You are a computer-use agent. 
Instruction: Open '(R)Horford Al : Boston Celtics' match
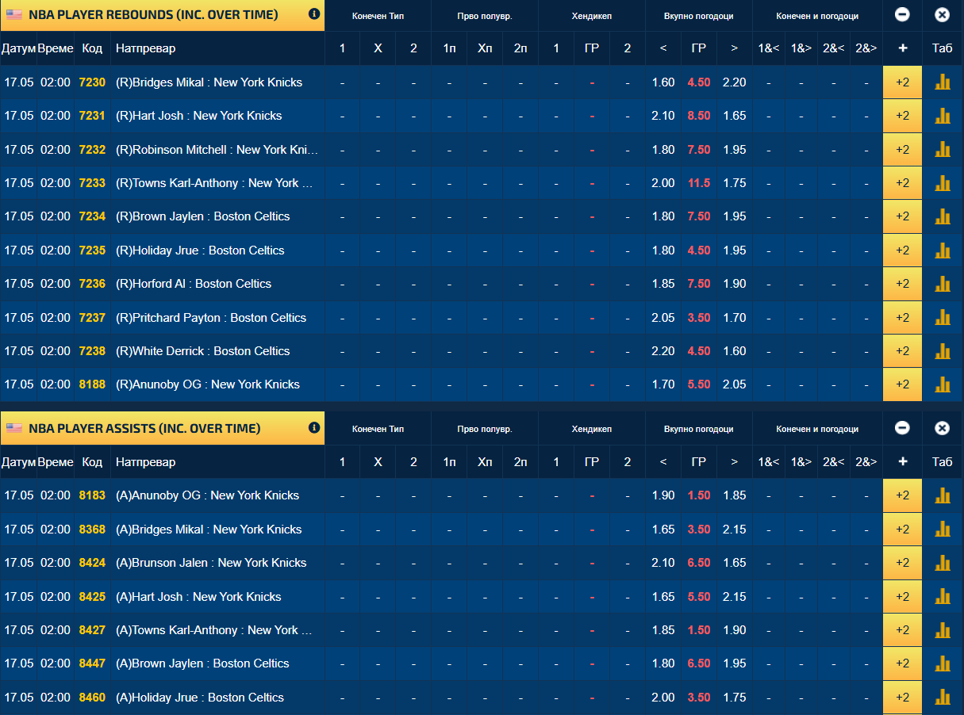tap(194, 284)
